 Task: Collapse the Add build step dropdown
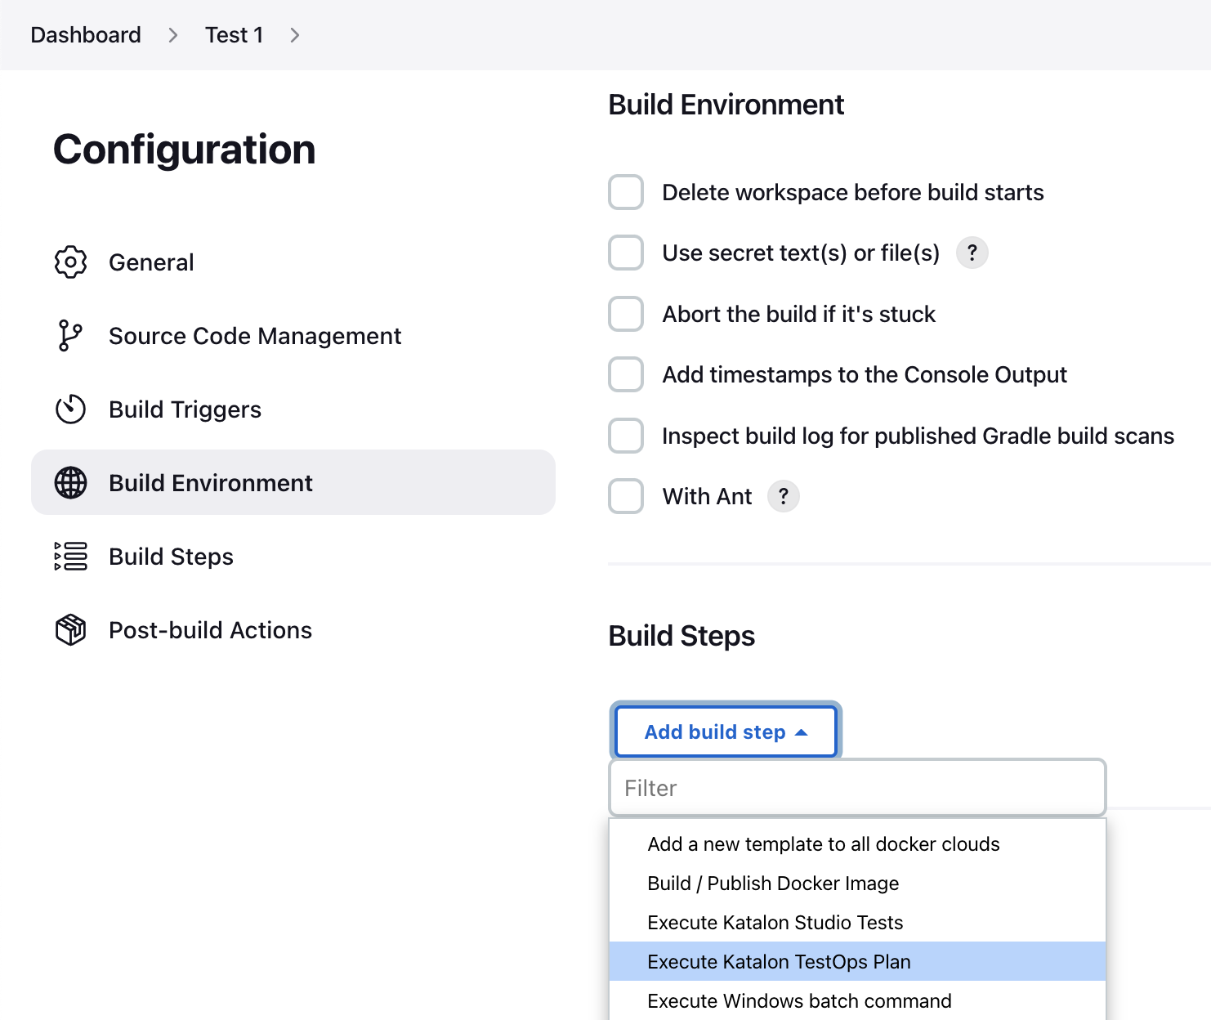(x=725, y=731)
